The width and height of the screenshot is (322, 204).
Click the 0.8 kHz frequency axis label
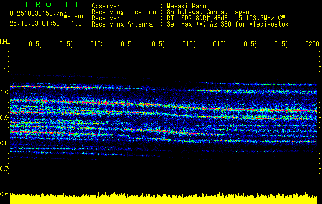pyautogui.click(x=4, y=143)
